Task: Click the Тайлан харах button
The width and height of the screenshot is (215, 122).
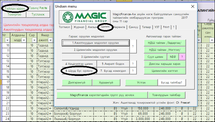Action: click(14, 8)
